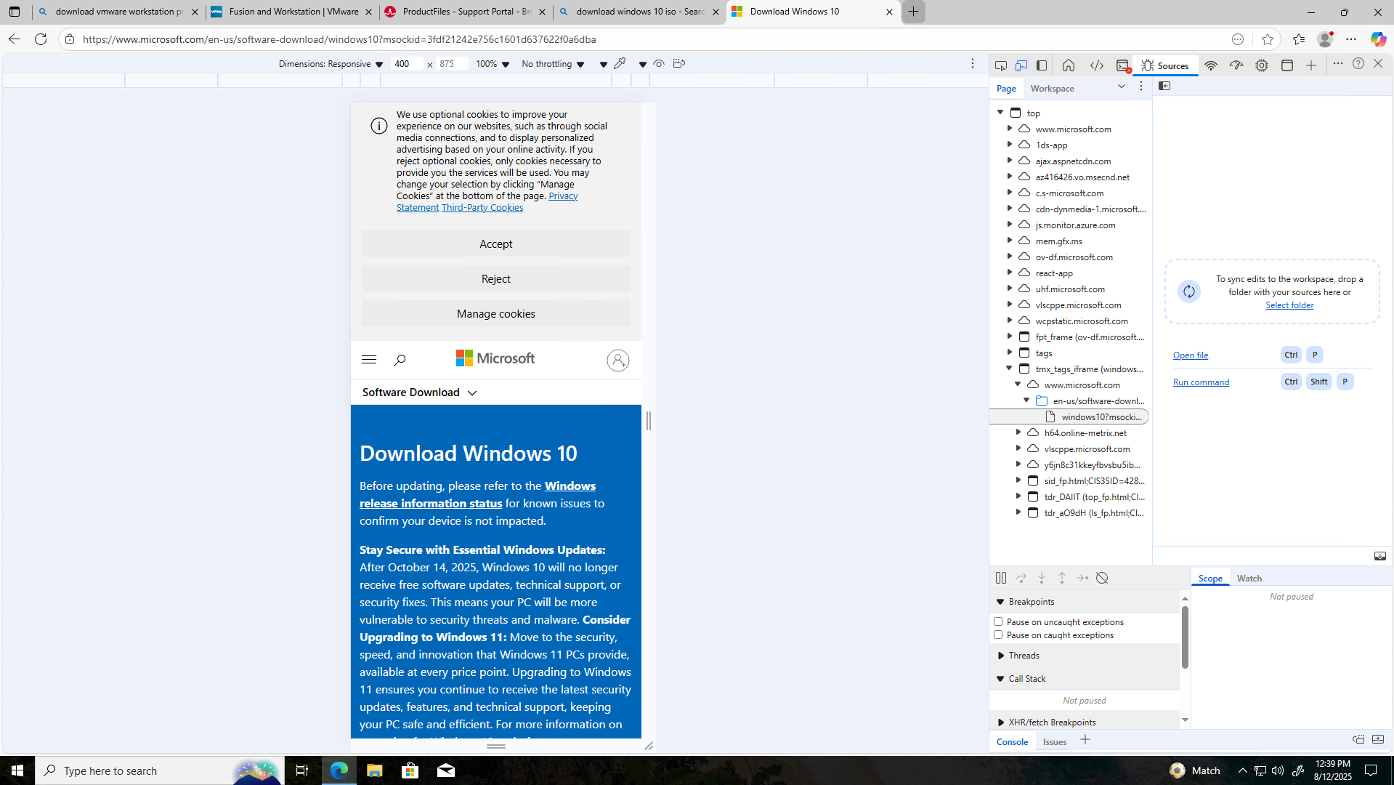Open the Application panel icon
The image size is (1394, 785).
click(1287, 65)
